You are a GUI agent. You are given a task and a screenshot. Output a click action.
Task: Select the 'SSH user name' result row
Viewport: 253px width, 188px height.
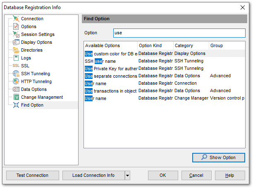(x=165, y=61)
